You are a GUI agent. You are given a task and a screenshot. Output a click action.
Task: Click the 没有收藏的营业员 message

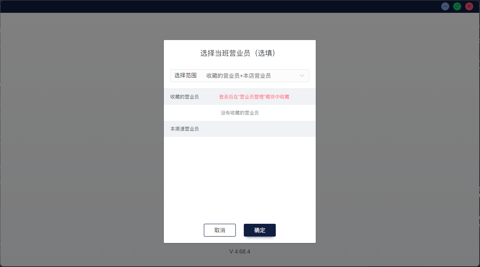pyautogui.click(x=240, y=113)
